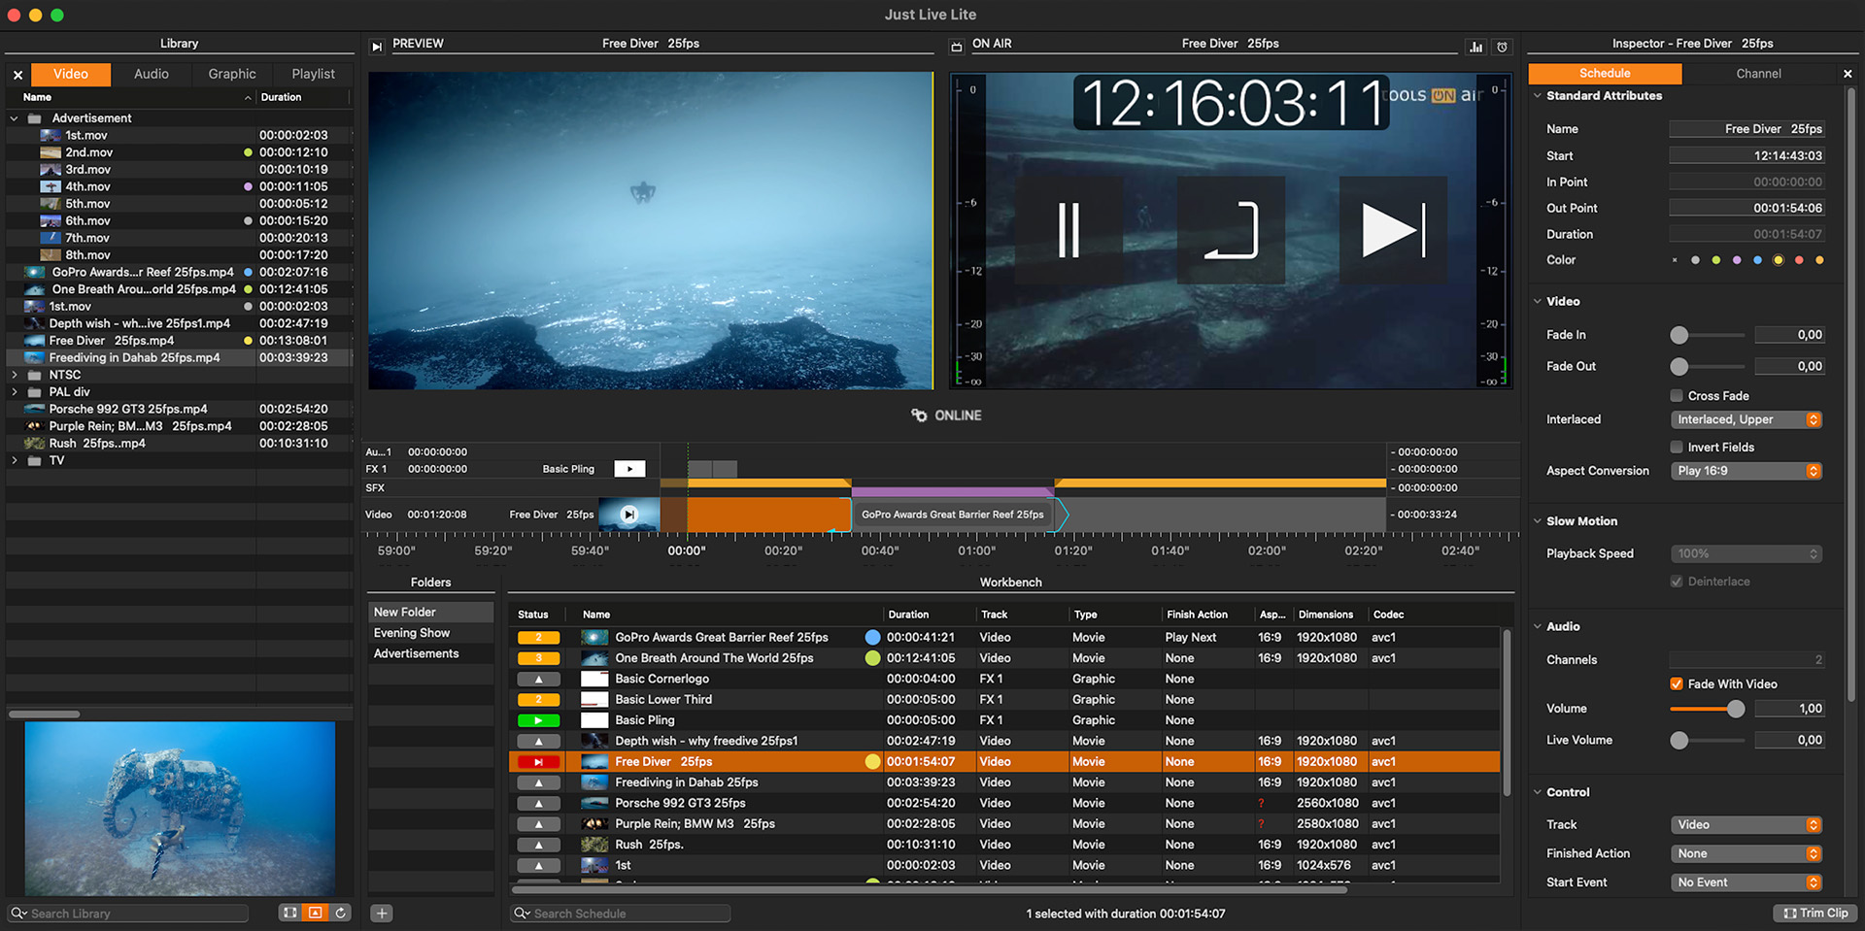Click the refresh icon below the Library panel
This screenshot has height=931, width=1865.
[340, 913]
